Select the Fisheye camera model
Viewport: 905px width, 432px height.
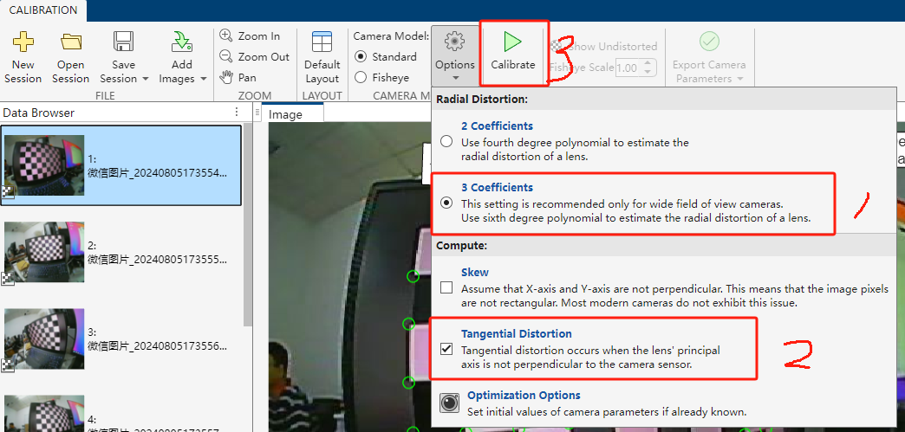(x=361, y=77)
